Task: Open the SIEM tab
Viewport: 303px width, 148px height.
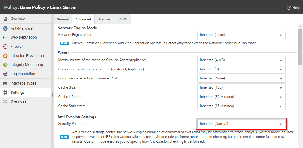Action: [122, 19]
